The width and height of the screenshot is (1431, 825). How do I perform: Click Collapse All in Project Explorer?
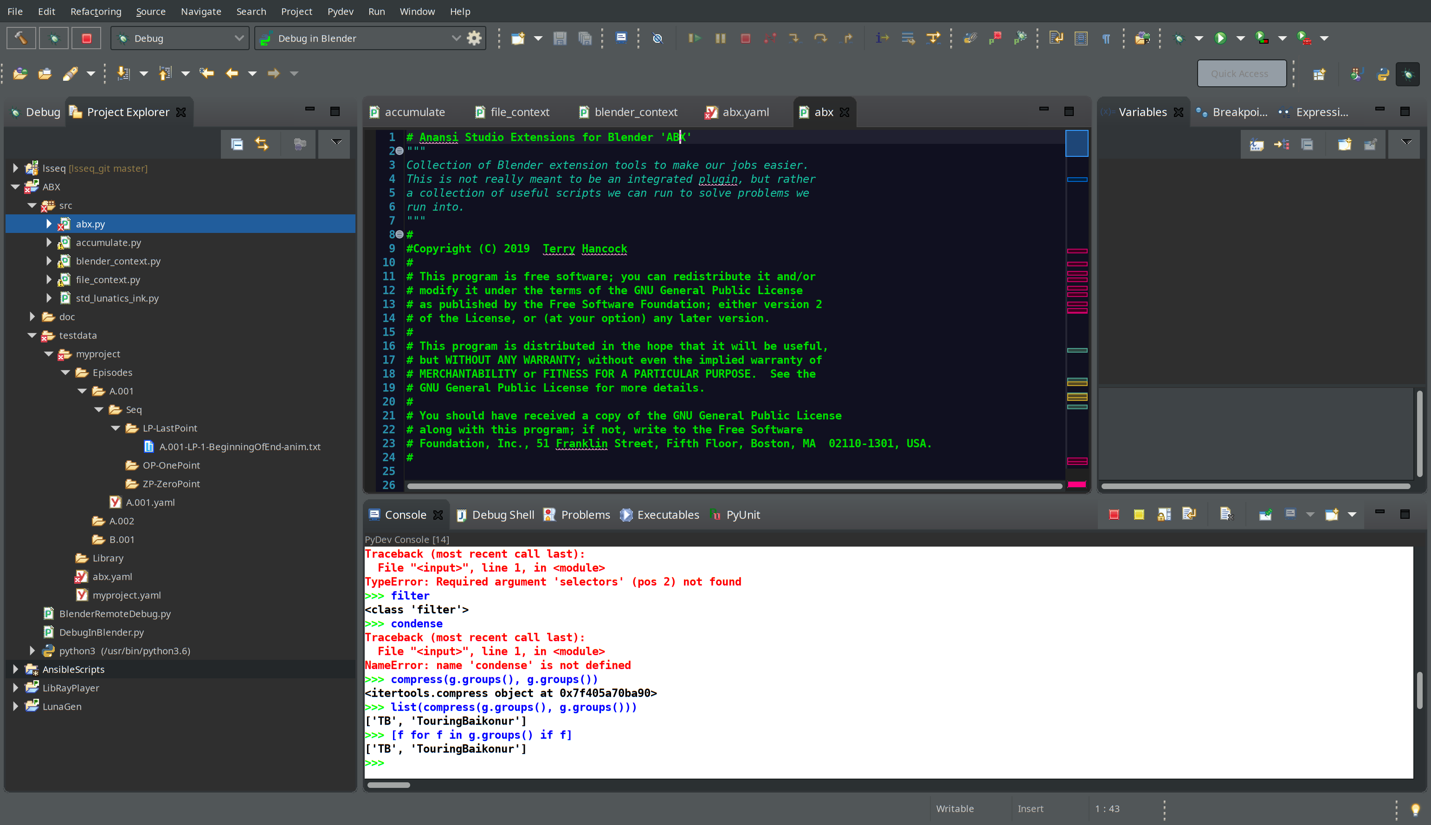coord(237,144)
